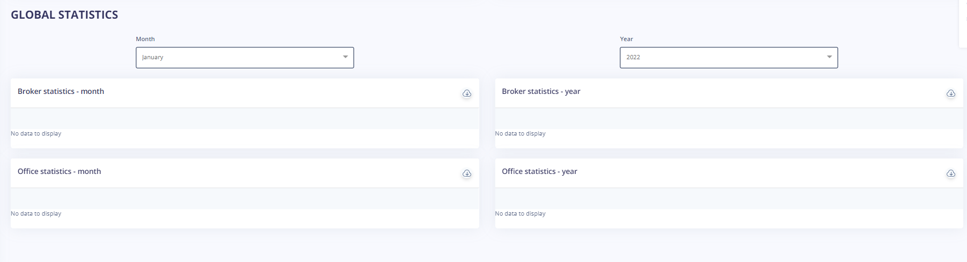Download Broker statistics - year report
The height and width of the screenshot is (262, 967).
click(x=951, y=93)
